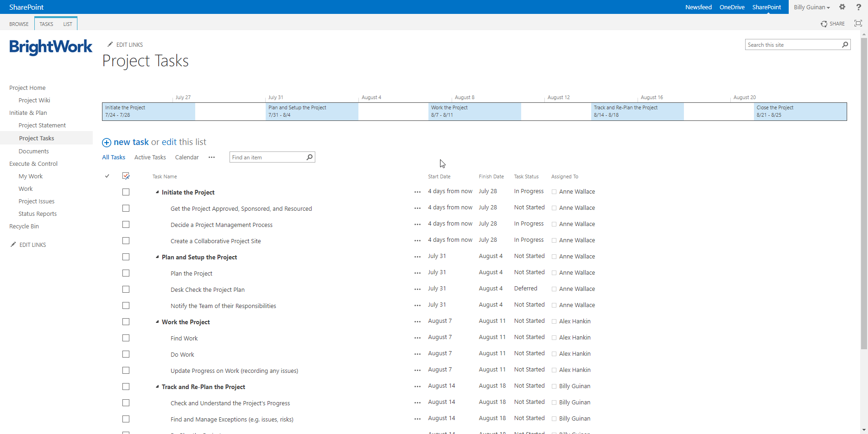Switch to the BROWSE tab
The width and height of the screenshot is (868, 434).
(x=19, y=24)
